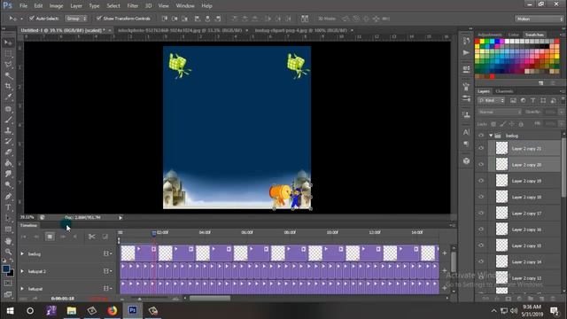The image size is (567, 319).
Task: Expand the ketupat 2 timeline track
Action: [22, 271]
